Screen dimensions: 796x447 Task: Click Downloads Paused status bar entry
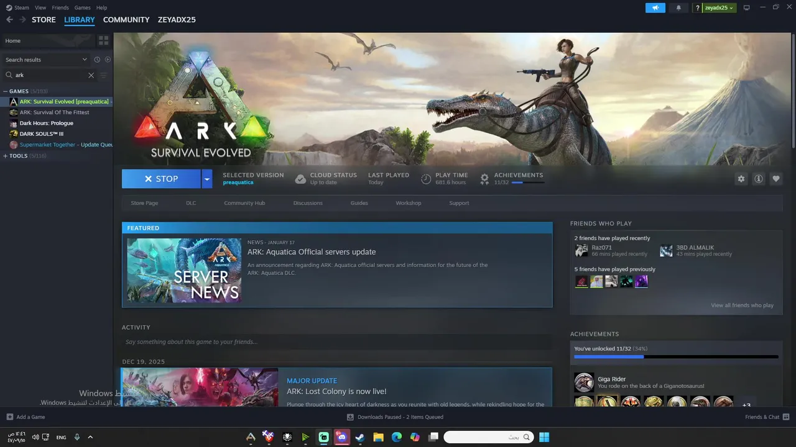(x=395, y=417)
